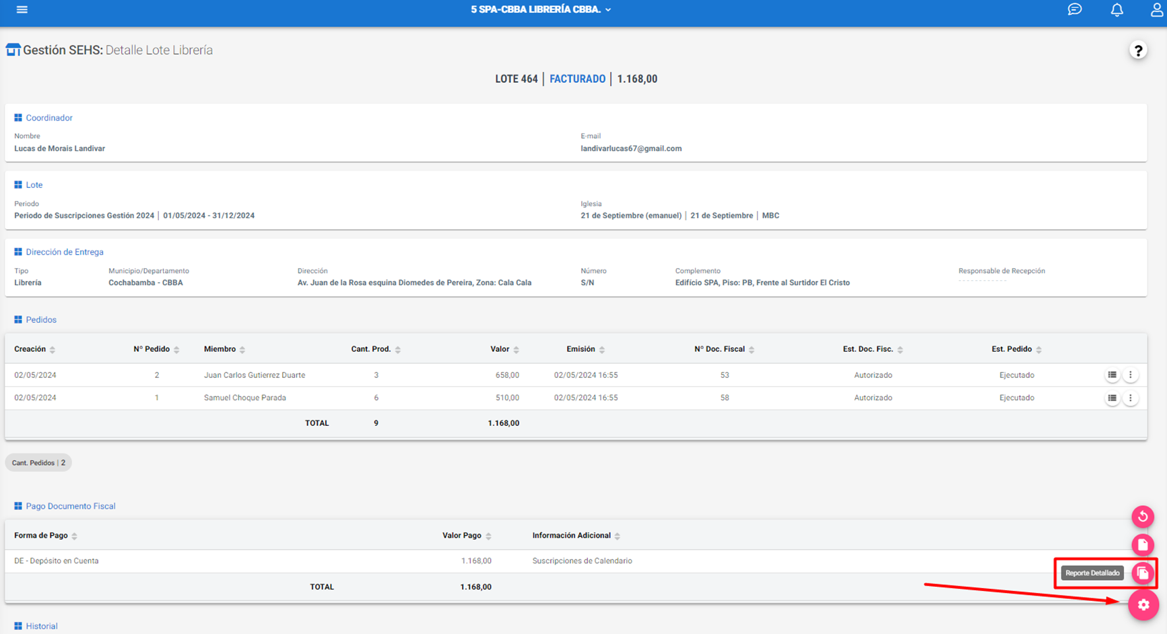The width and height of the screenshot is (1167, 634).
Task: Sort Pedidos by Valor column
Action: [504, 349]
